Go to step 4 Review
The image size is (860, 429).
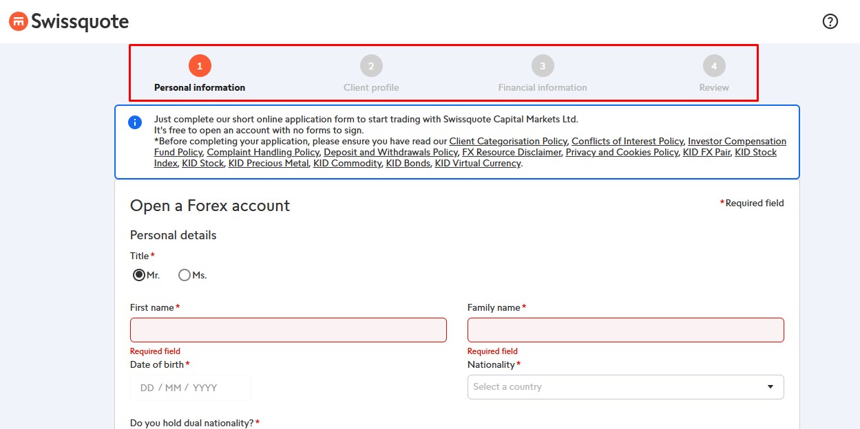[714, 74]
